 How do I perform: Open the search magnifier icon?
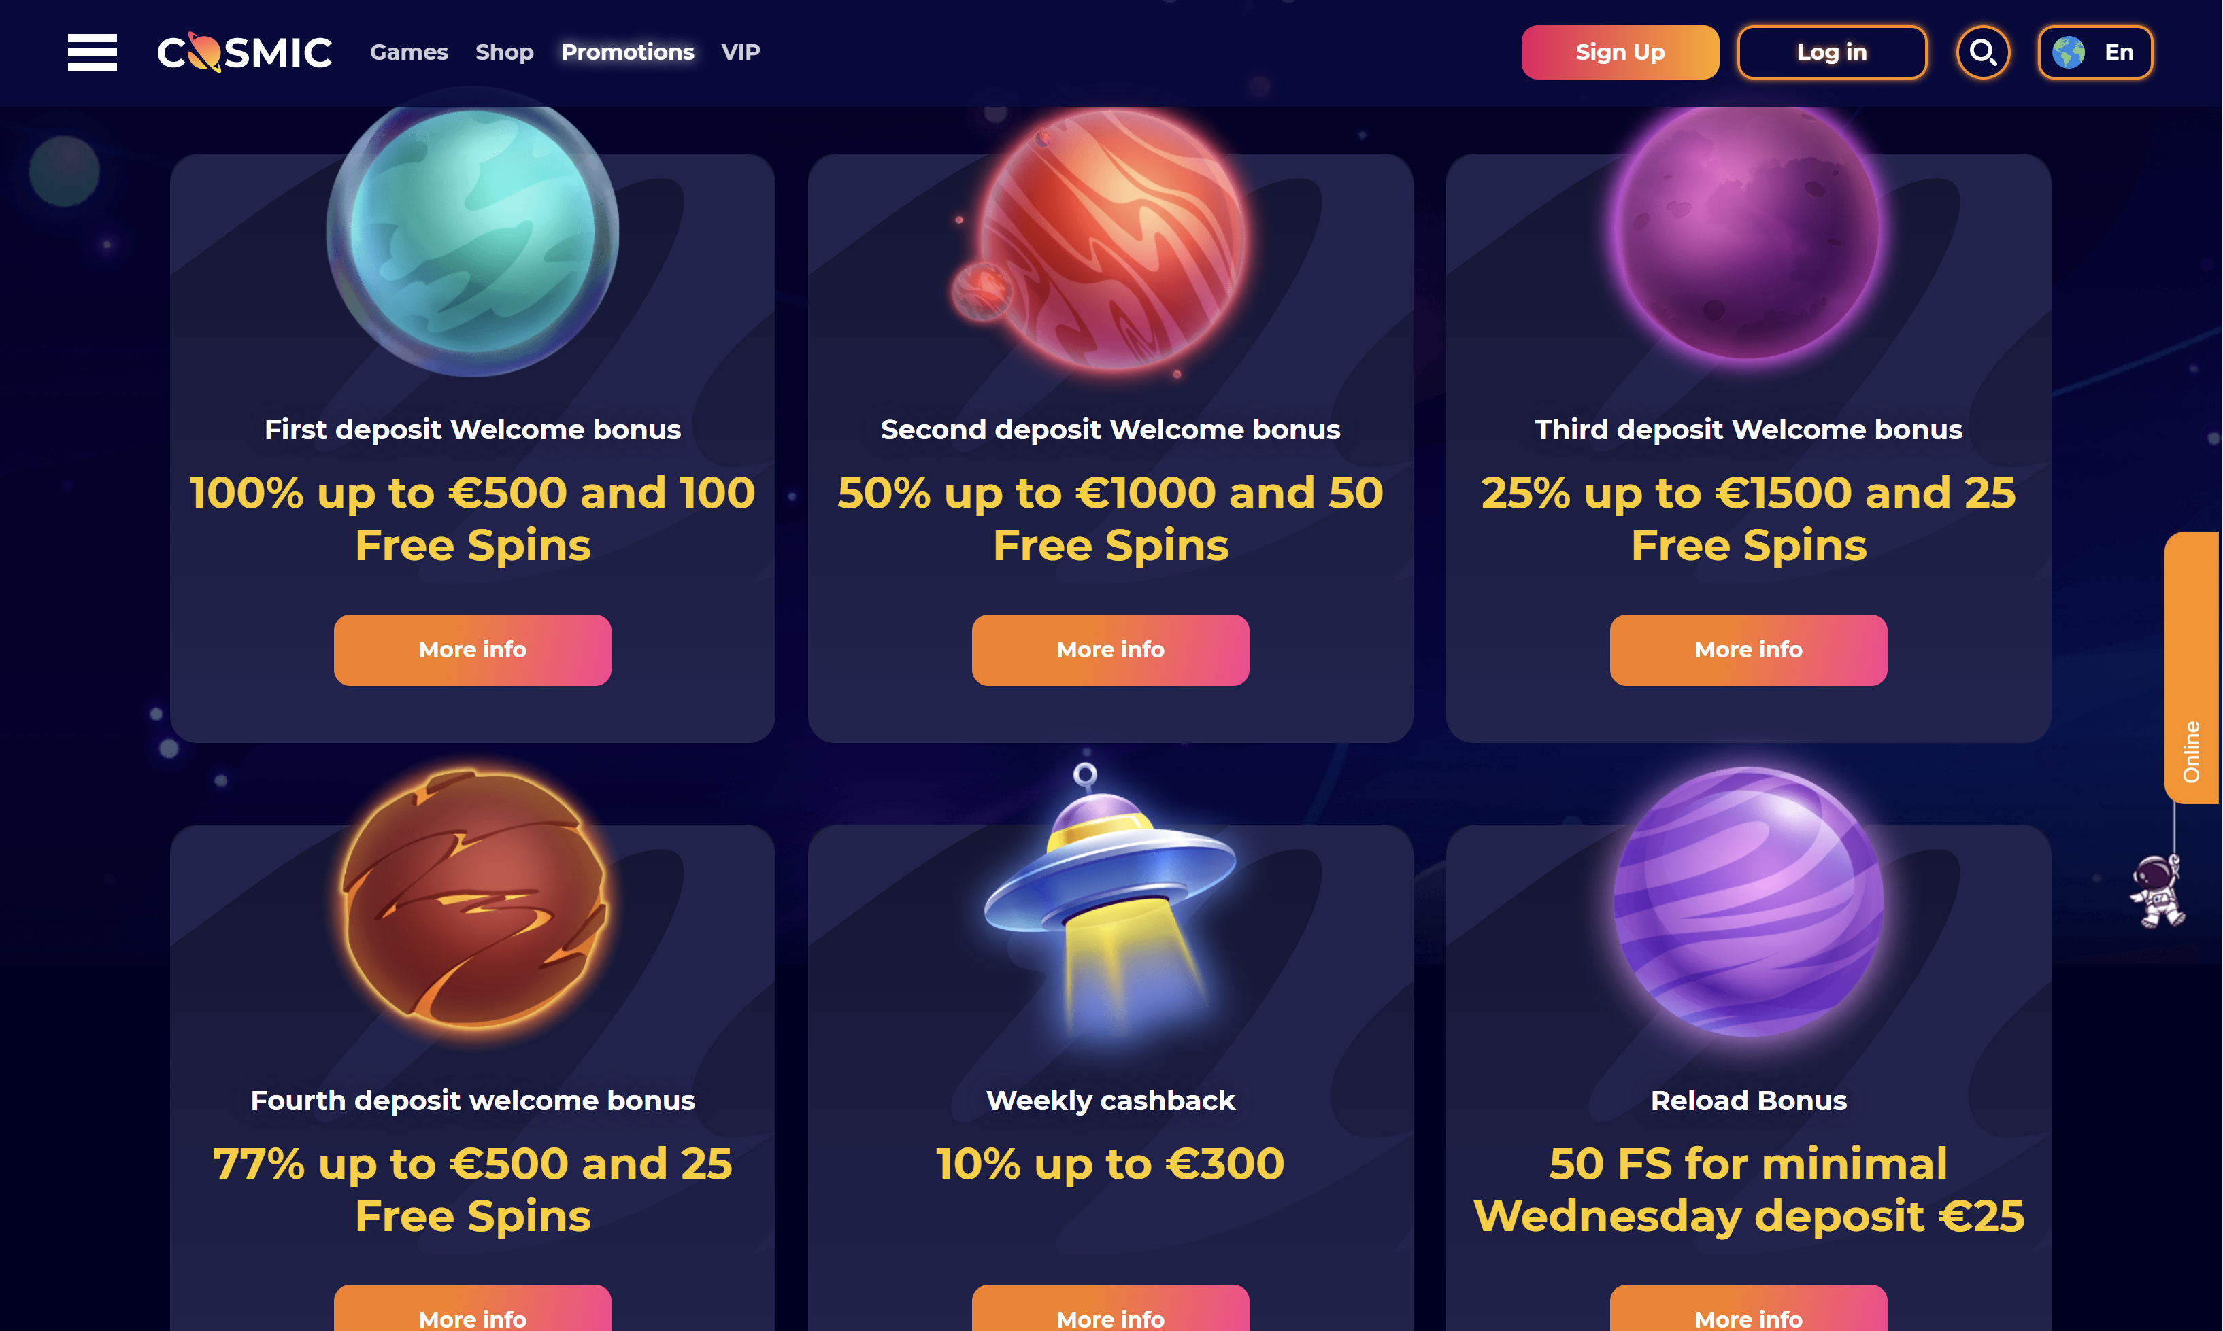[1982, 52]
